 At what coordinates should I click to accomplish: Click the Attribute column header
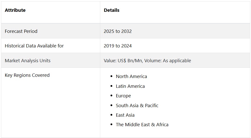[x=15, y=10]
